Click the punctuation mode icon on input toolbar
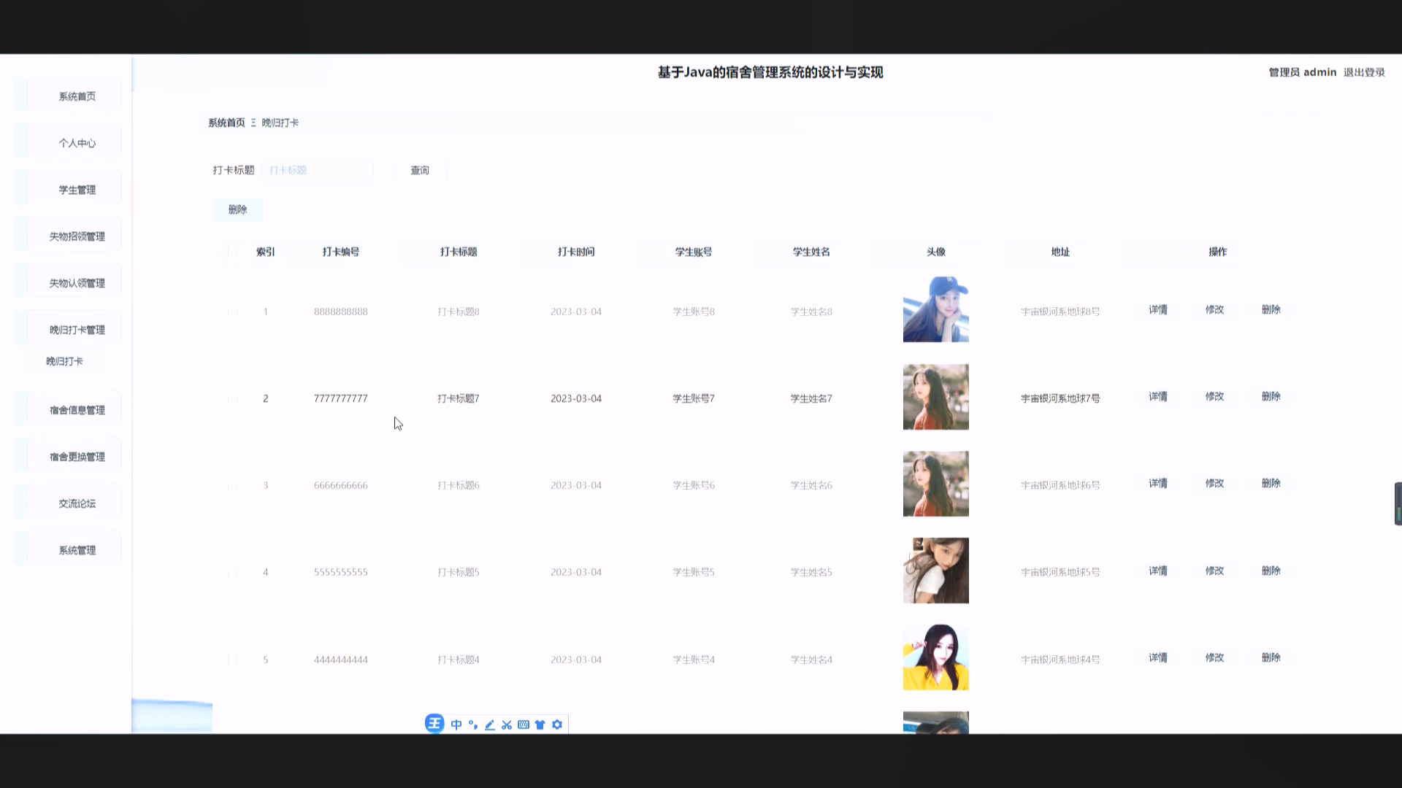This screenshot has width=1402, height=788. 472,725
